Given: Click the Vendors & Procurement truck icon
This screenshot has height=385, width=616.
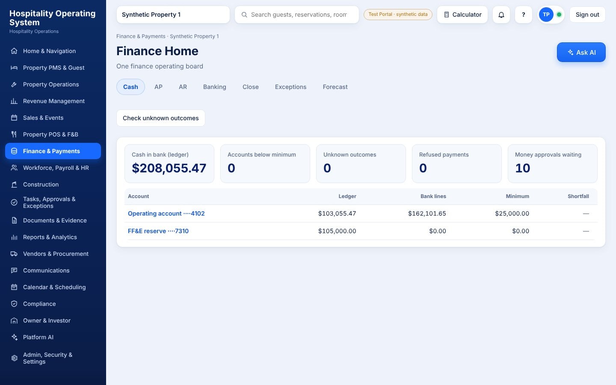Looking at the screenshot, I should (14, 254).
